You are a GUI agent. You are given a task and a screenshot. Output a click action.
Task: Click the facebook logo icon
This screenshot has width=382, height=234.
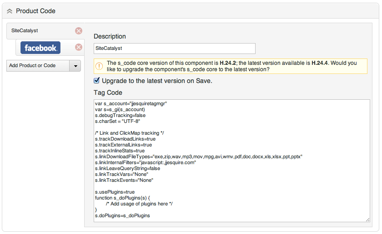click(40, 48)
